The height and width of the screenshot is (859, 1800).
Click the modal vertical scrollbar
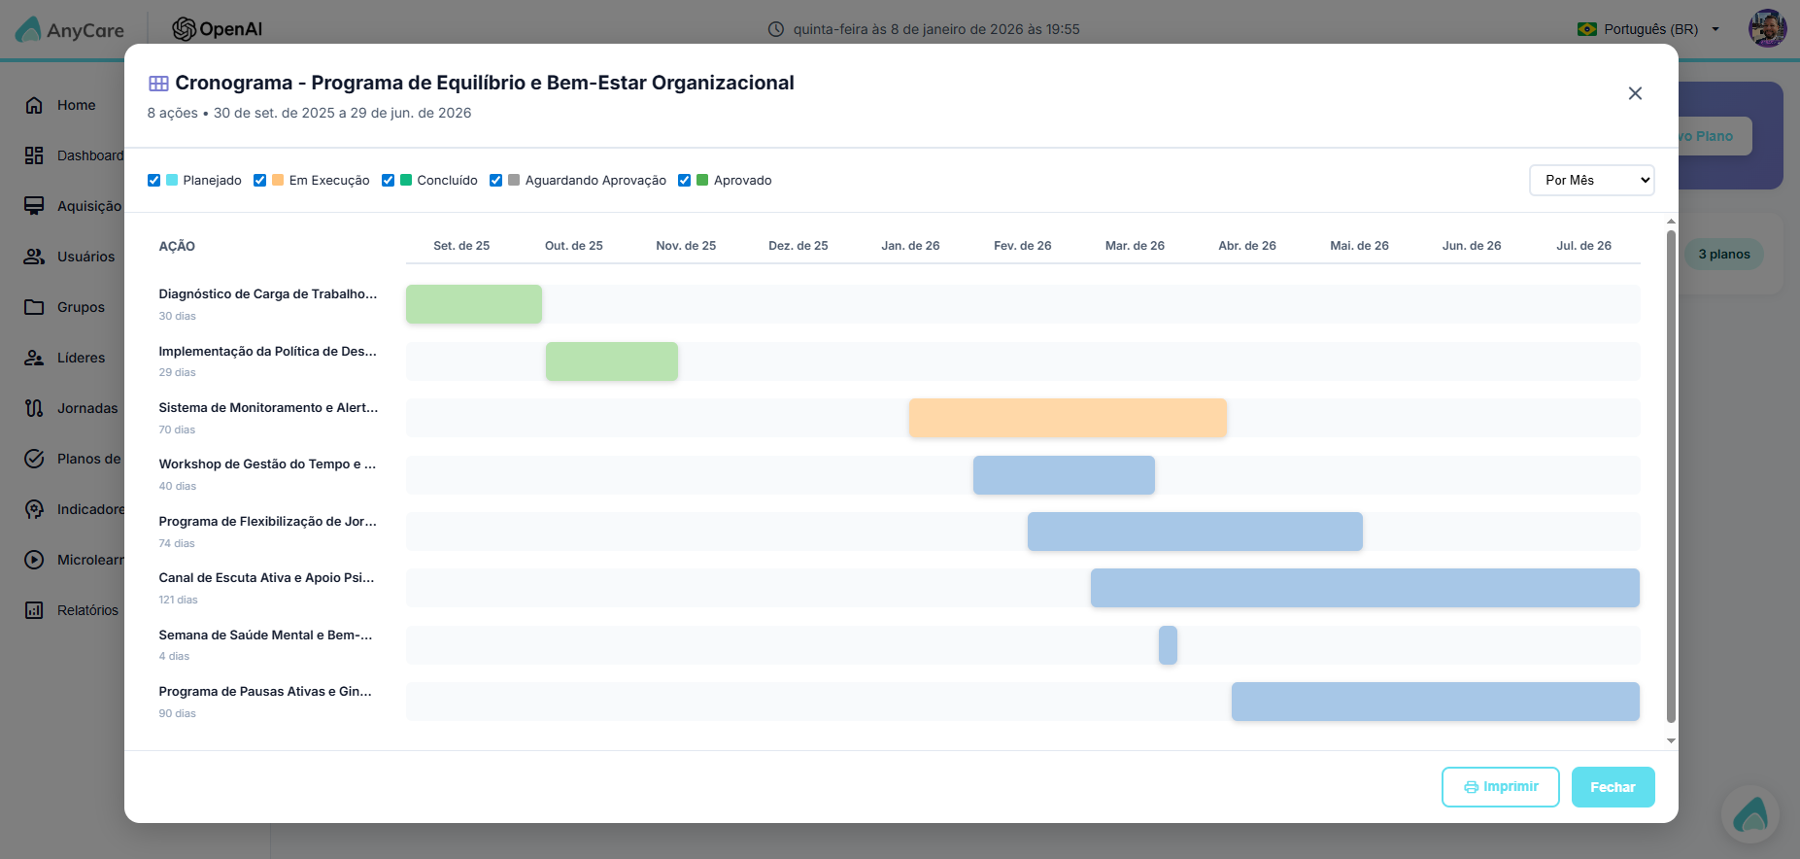pos(1671,476)
